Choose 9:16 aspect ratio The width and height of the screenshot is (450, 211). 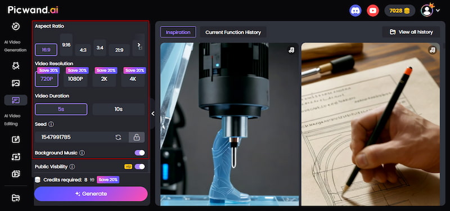(x=66, y=45)
